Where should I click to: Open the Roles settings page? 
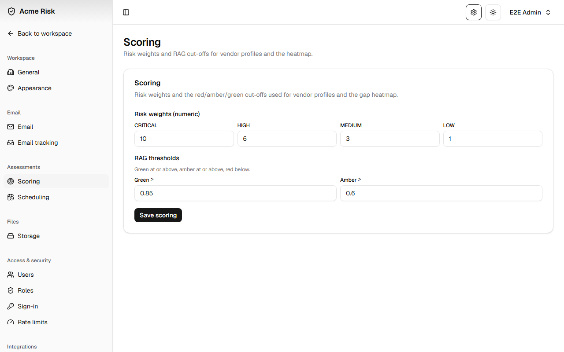coord(56,290)
